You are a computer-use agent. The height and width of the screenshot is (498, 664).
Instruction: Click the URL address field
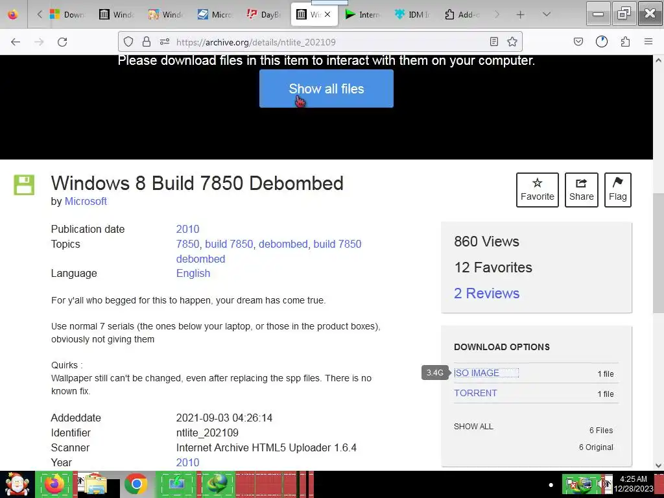(x=322, y=42)
